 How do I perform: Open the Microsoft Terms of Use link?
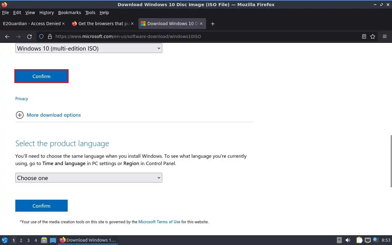click(x=159, y=222)
